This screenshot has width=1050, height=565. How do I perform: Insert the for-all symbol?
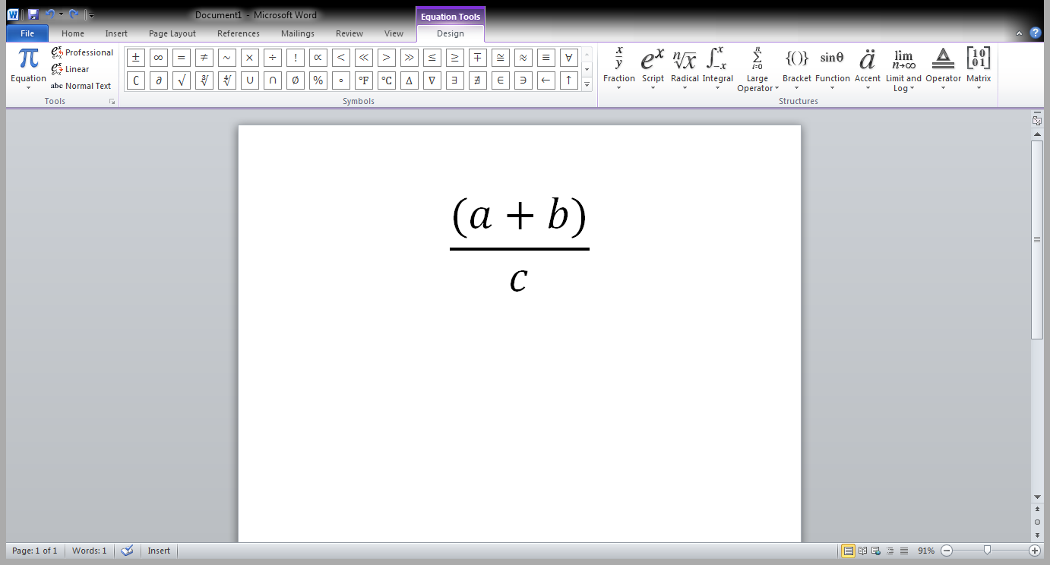point(569,57)
